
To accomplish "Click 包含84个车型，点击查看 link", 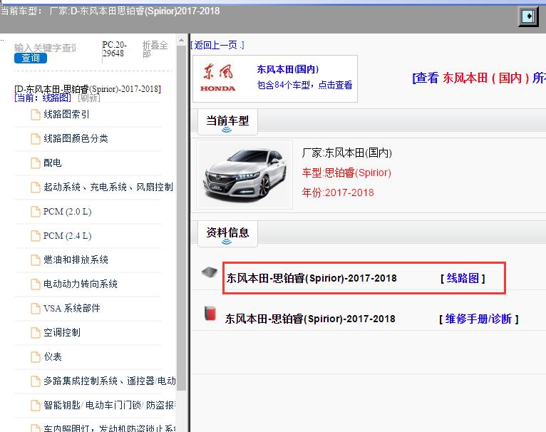I will point(304,85).
